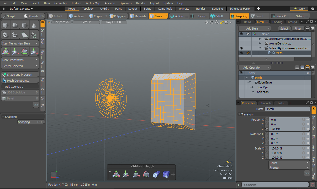Click the plus icon in the viewport bottom toolbar
317x189 pixels.
(173, 174)
